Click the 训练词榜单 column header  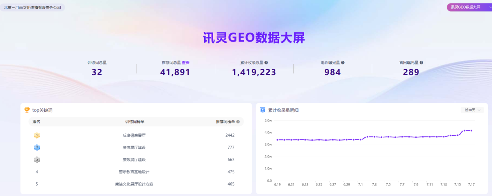(135, 122)
